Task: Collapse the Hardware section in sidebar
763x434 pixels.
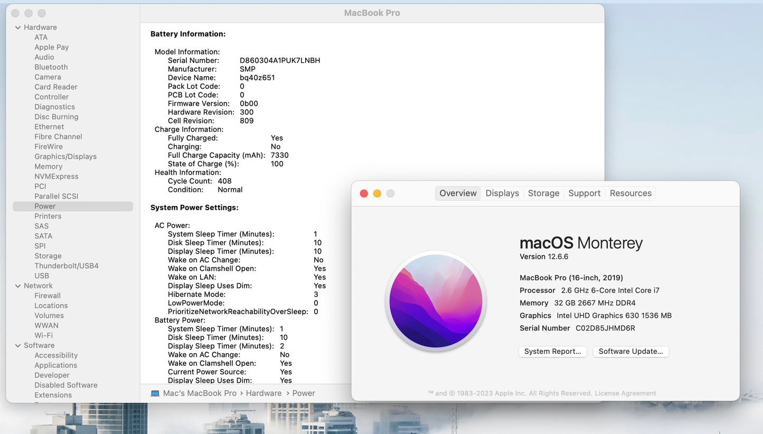Action: (x=18, y=27)
